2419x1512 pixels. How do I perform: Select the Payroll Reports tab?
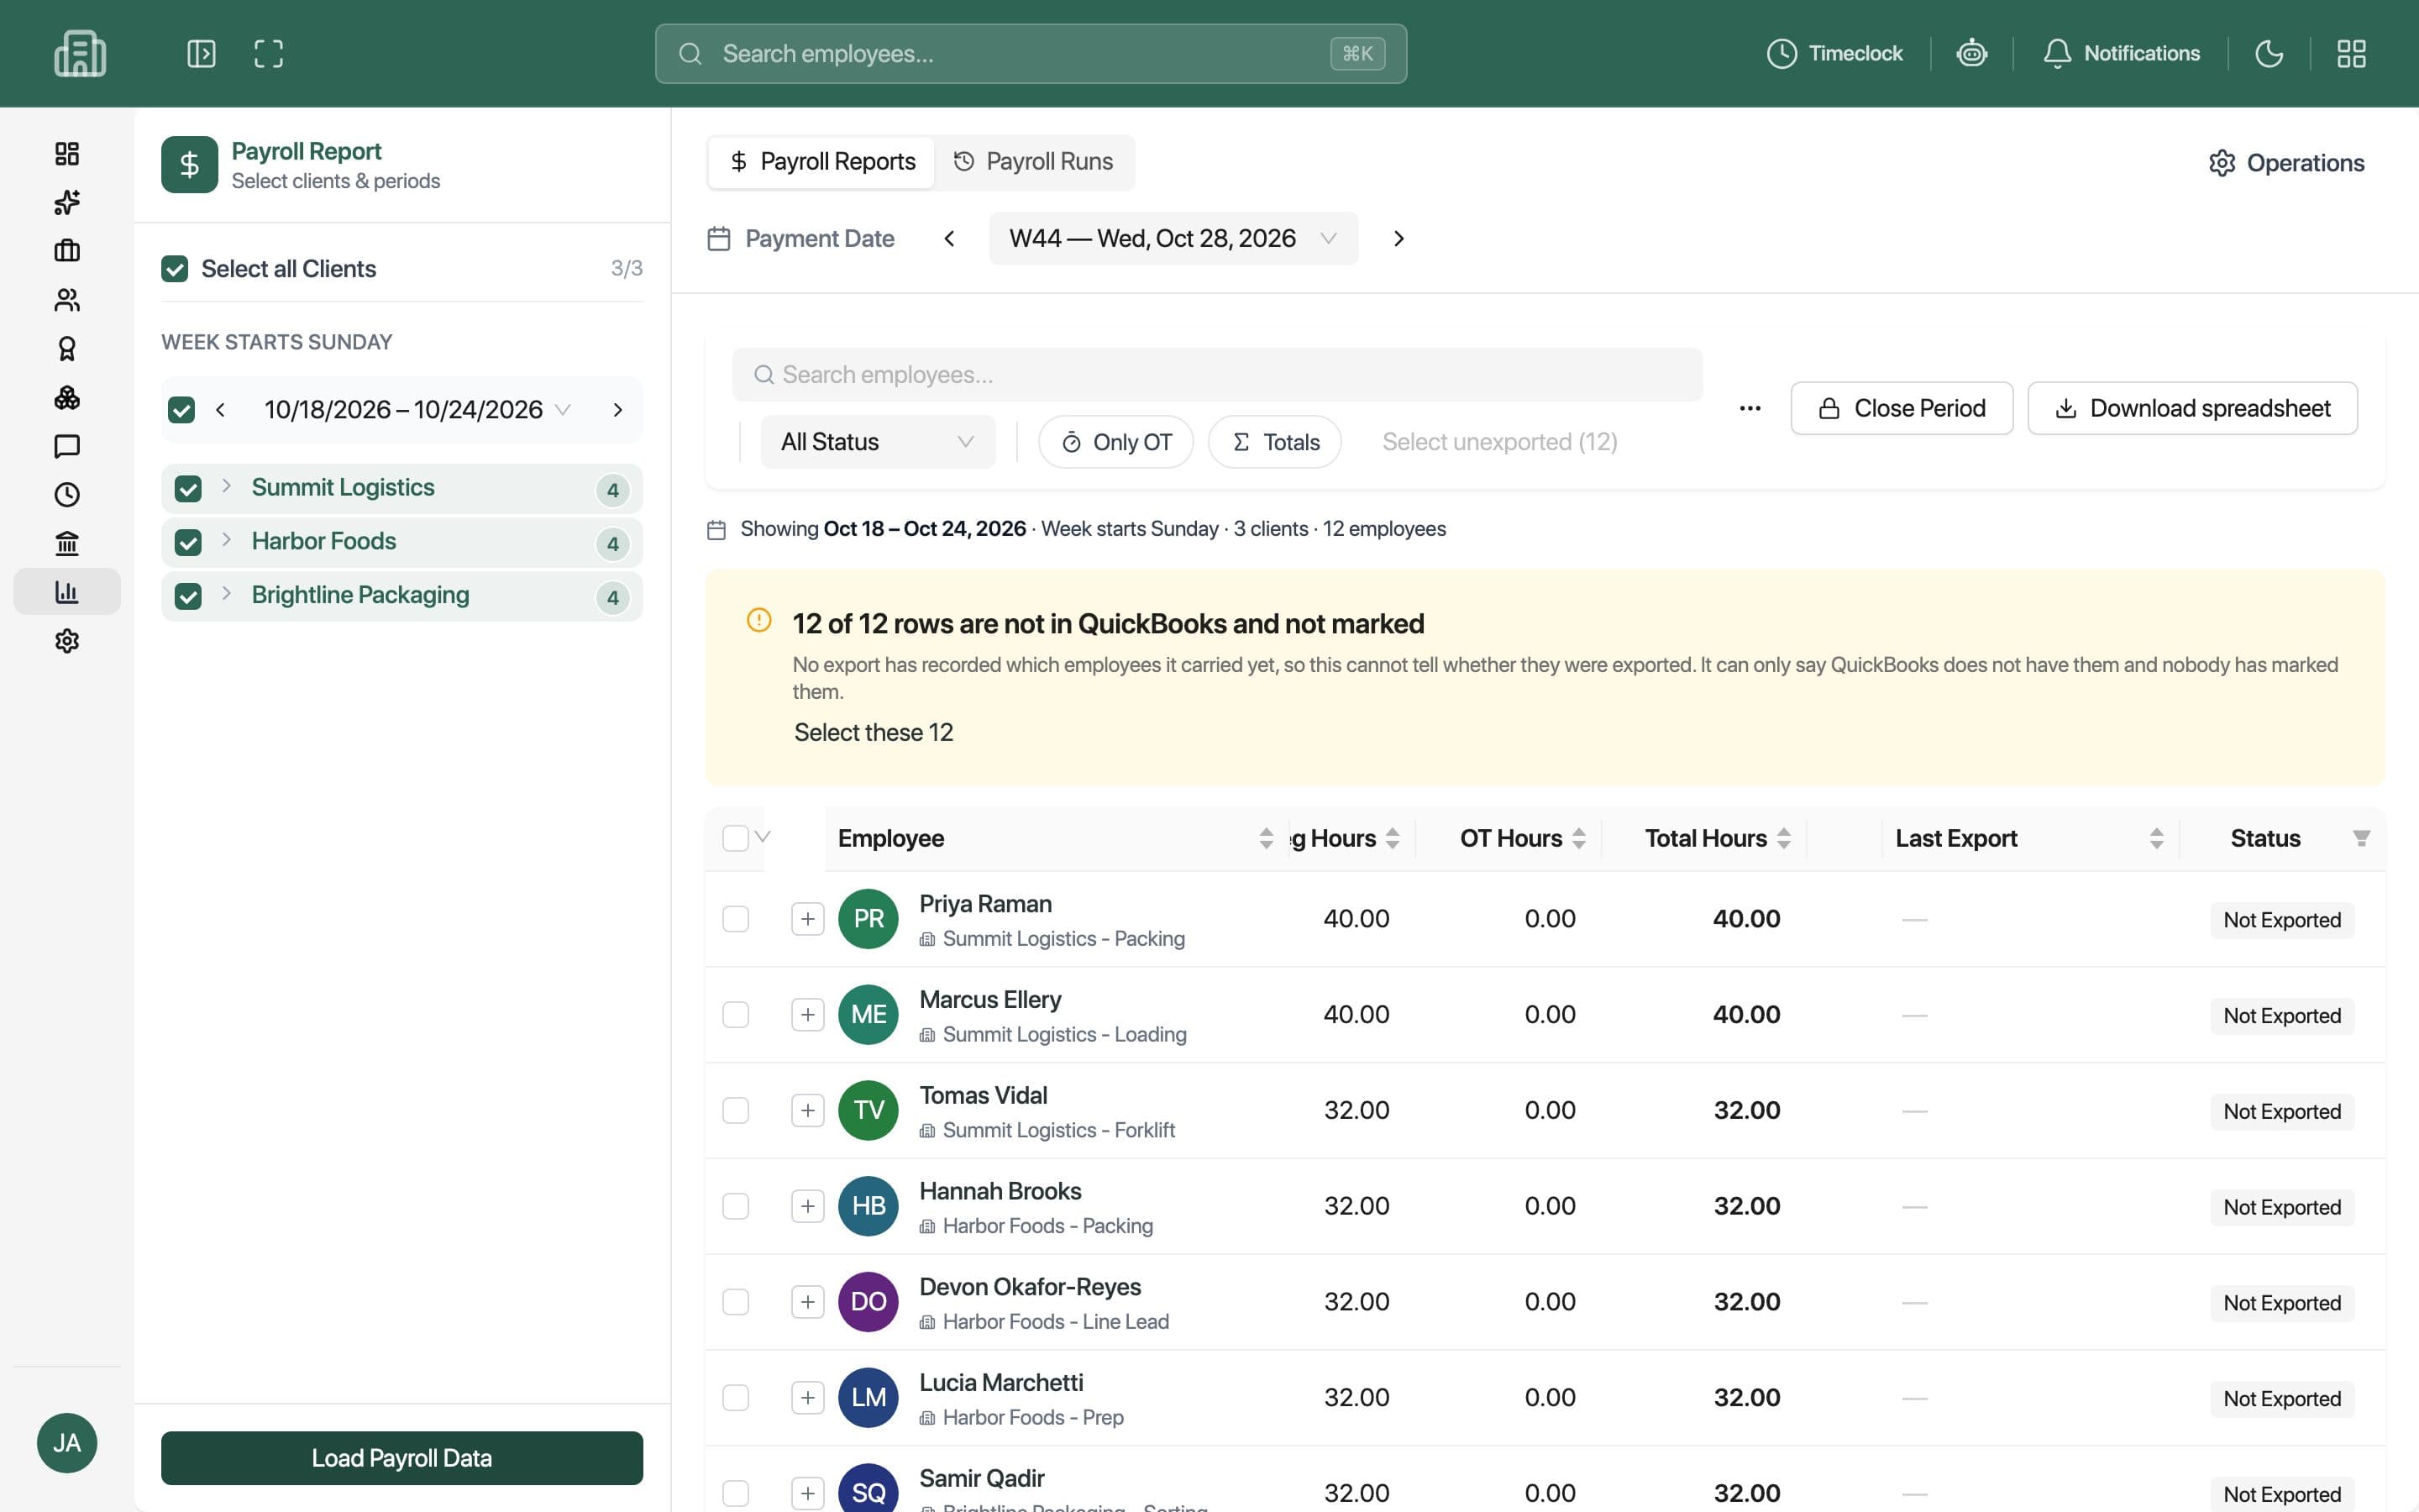point(821,162)
